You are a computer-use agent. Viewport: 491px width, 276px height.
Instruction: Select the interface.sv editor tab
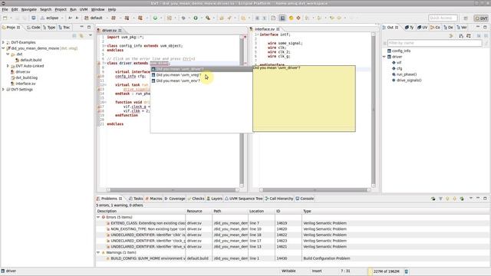click(x=265, y=29)
